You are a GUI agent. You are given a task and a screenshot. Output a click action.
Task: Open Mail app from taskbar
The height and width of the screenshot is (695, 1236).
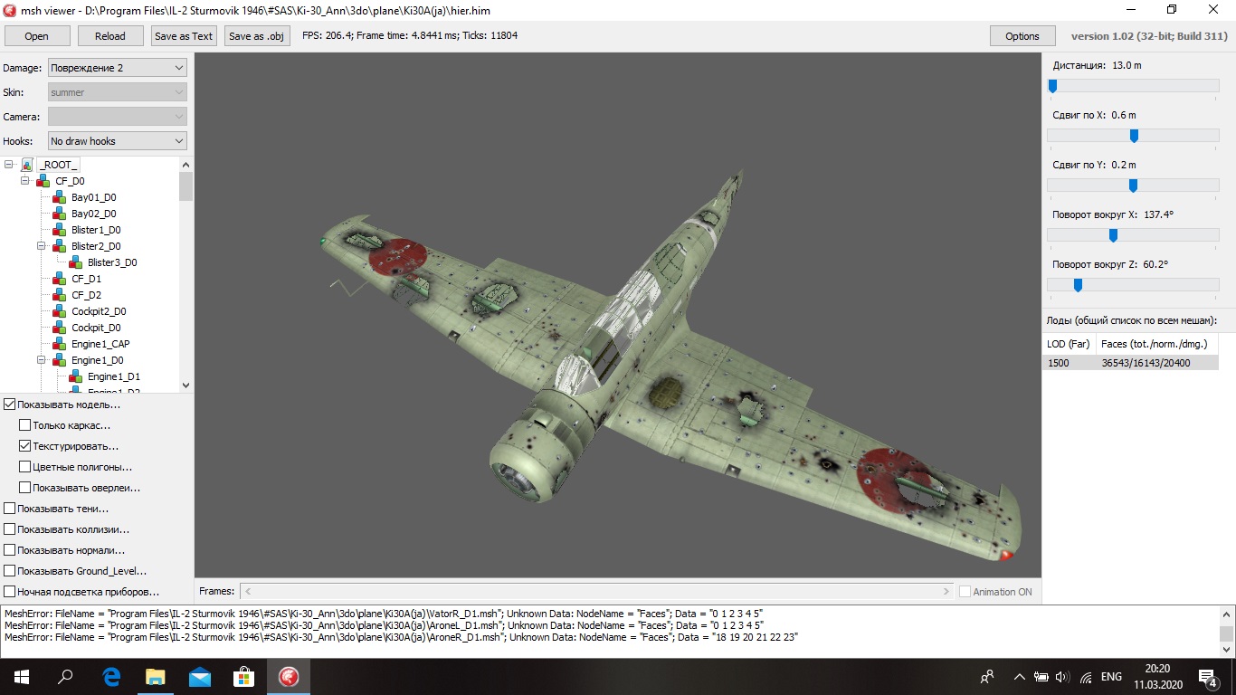point(200,677)
